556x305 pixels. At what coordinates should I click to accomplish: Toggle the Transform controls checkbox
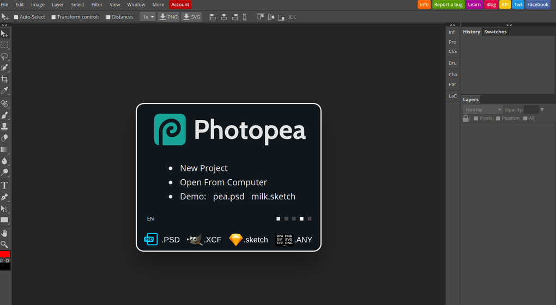pyautogui.click(x=53, y=17)
